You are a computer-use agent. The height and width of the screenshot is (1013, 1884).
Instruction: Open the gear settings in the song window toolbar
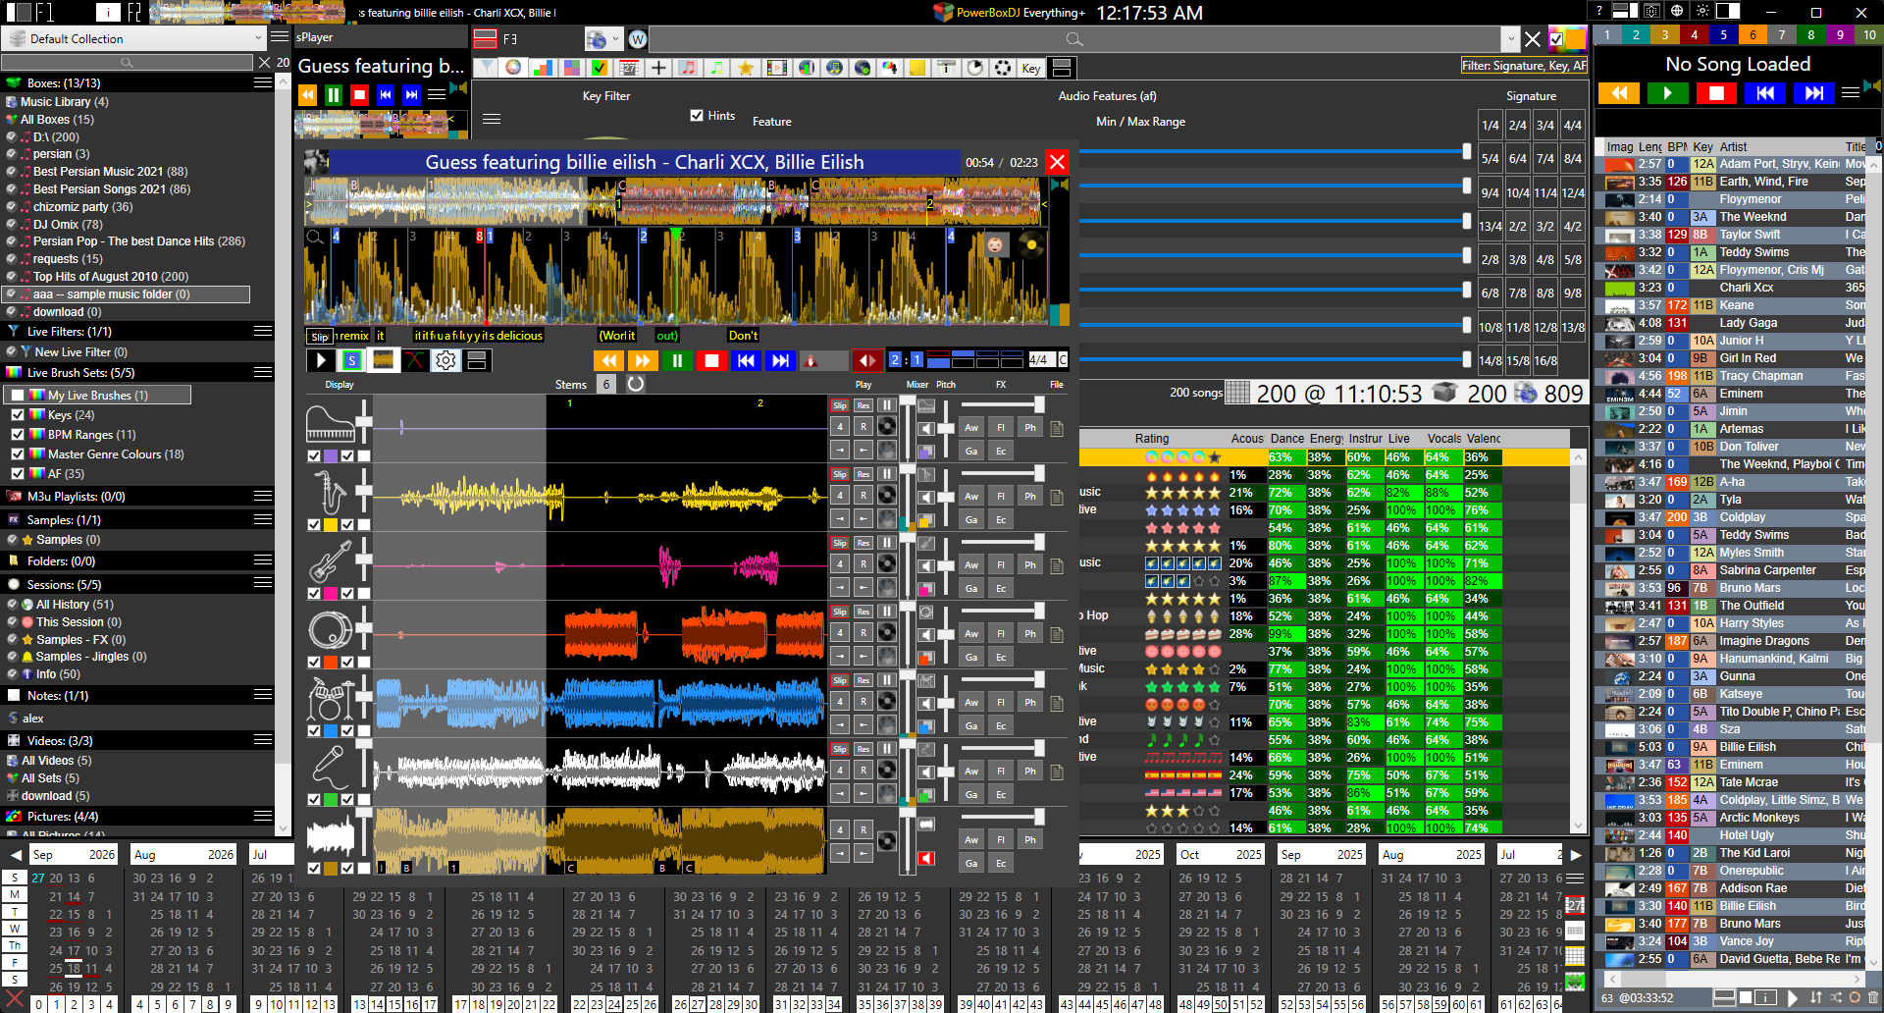click(x=445, y=360)
